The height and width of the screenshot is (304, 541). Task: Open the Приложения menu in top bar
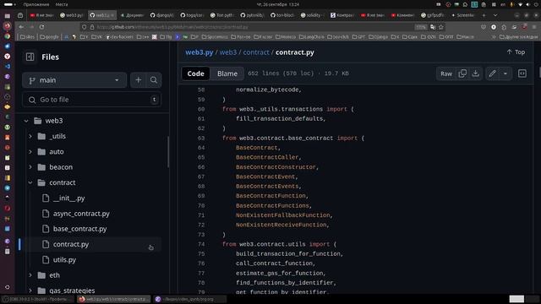(36, 4)
